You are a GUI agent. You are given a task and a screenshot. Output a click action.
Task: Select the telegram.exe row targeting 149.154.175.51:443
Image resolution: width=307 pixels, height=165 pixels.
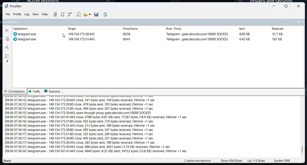(x=158, y=39)
